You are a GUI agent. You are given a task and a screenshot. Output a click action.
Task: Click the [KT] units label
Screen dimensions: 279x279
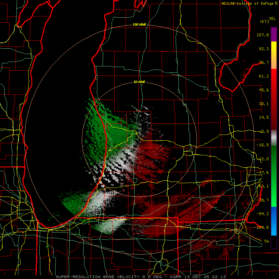tap(265, 21)
